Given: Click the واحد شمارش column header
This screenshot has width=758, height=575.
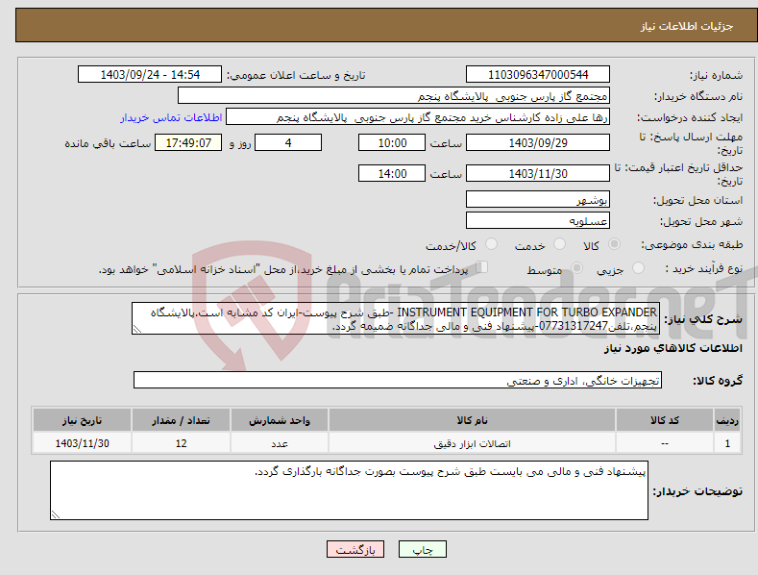Looking at the screenshot, I should [x=280, y=420].
